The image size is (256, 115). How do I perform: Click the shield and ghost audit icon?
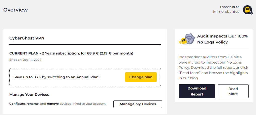187,39
